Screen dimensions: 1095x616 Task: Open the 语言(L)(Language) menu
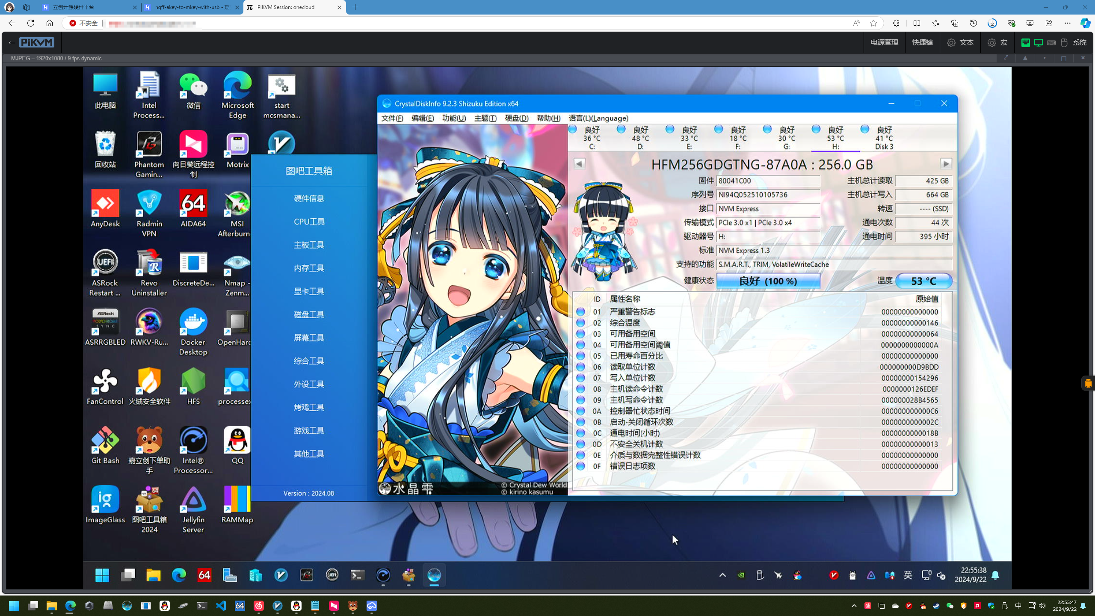(598, 118)
